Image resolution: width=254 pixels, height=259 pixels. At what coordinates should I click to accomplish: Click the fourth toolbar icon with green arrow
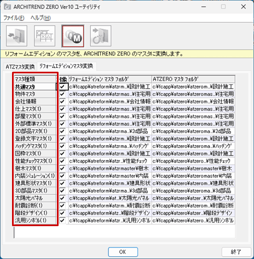click(101, 36)
